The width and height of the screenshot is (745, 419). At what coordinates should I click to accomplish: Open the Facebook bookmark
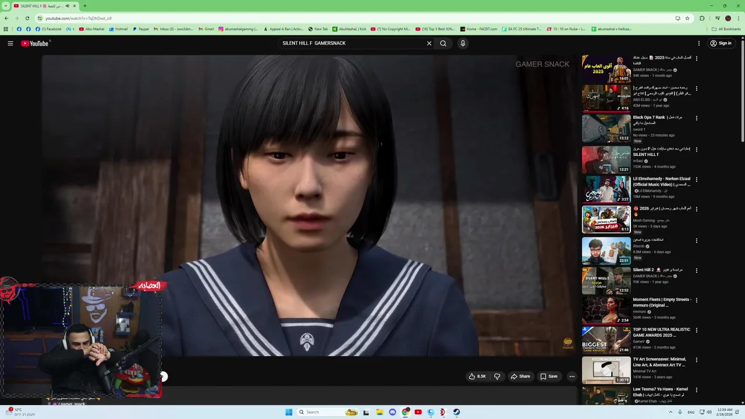point(48,29)
